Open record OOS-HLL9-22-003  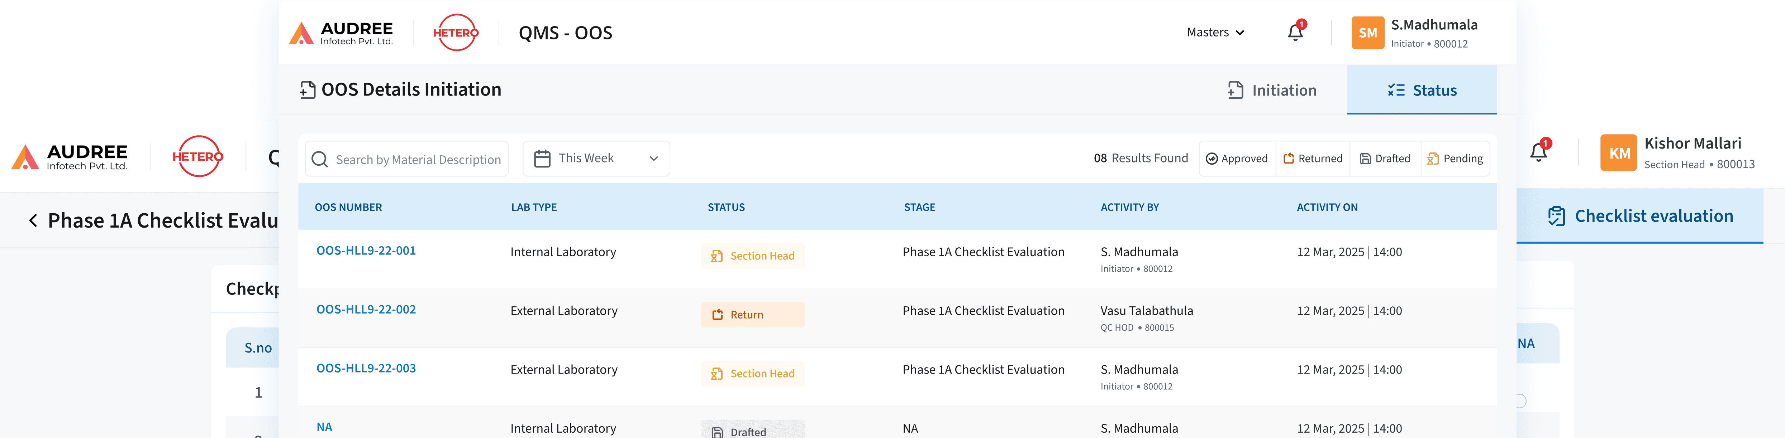(367, 368)
